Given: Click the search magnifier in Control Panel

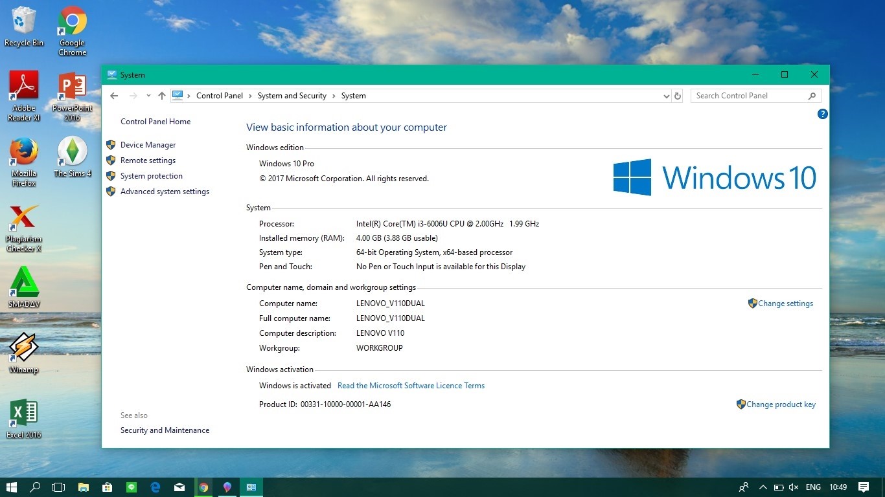Looking at the screenshot, I should click(812, 96).
